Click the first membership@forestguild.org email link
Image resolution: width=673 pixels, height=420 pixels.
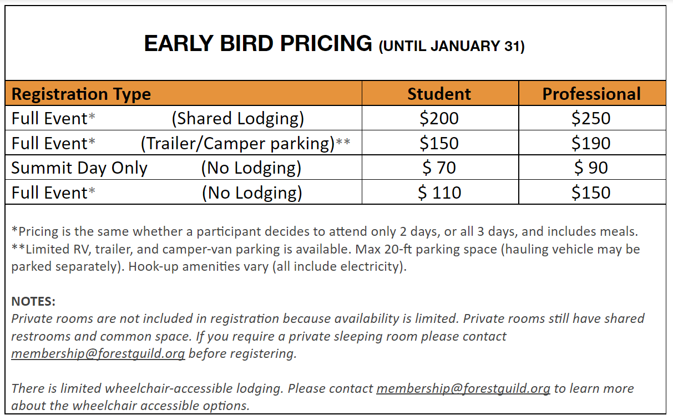[98, 353]
